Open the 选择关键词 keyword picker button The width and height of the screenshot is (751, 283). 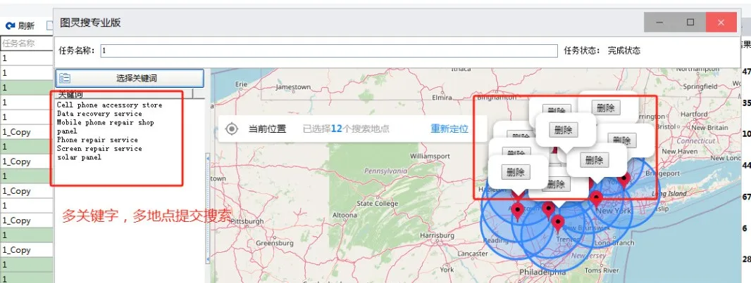(130, 78)
